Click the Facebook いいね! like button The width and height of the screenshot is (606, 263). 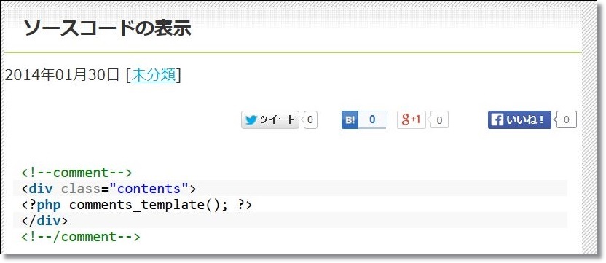[x=519, y=120]
